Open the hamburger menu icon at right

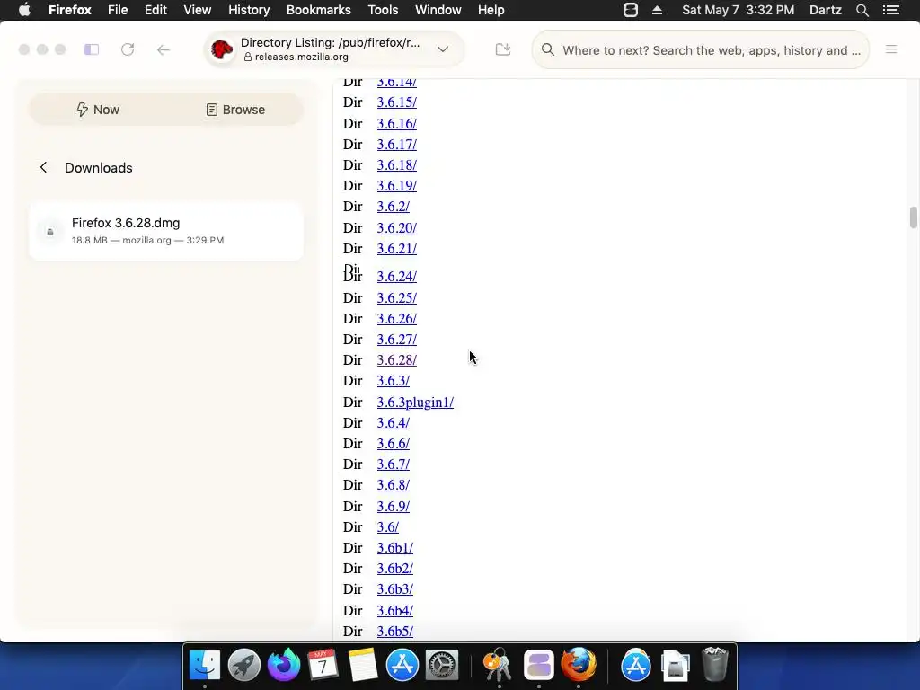coord(891,50)
